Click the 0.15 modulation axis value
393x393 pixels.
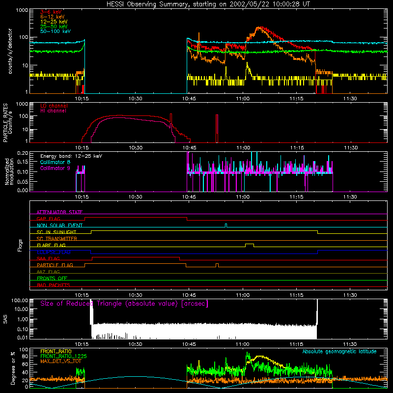[x=23, y=162]
